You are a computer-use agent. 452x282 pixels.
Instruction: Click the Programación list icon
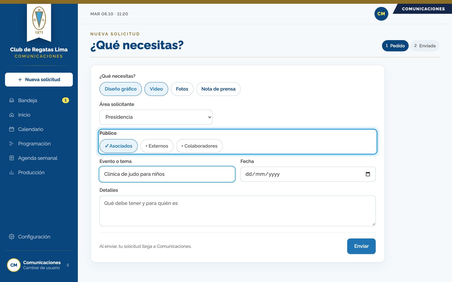click(x=12, y=144)
